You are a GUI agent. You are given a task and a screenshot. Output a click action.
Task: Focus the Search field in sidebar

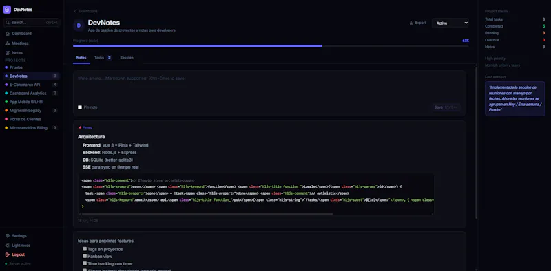(x=31, y=23)
